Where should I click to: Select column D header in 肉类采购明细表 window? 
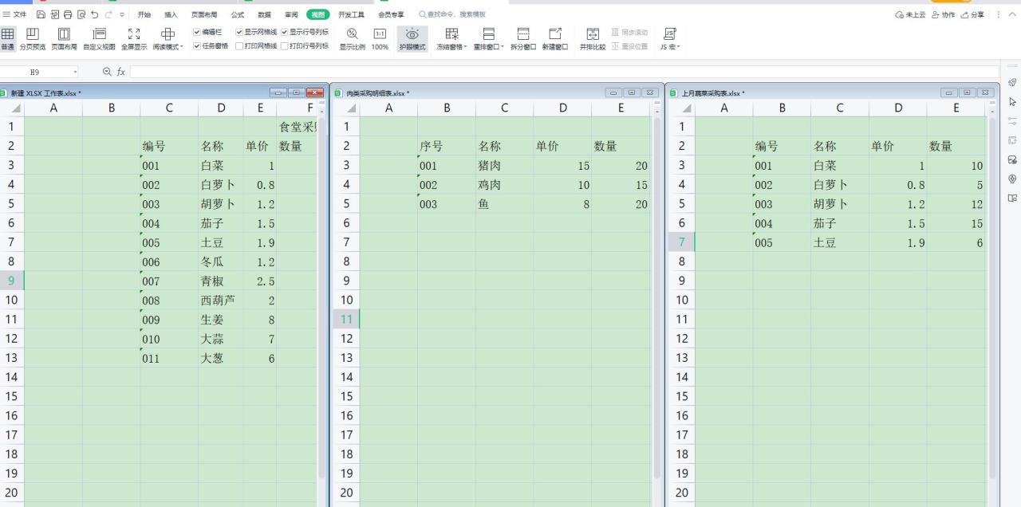click(x=562, y=108)
